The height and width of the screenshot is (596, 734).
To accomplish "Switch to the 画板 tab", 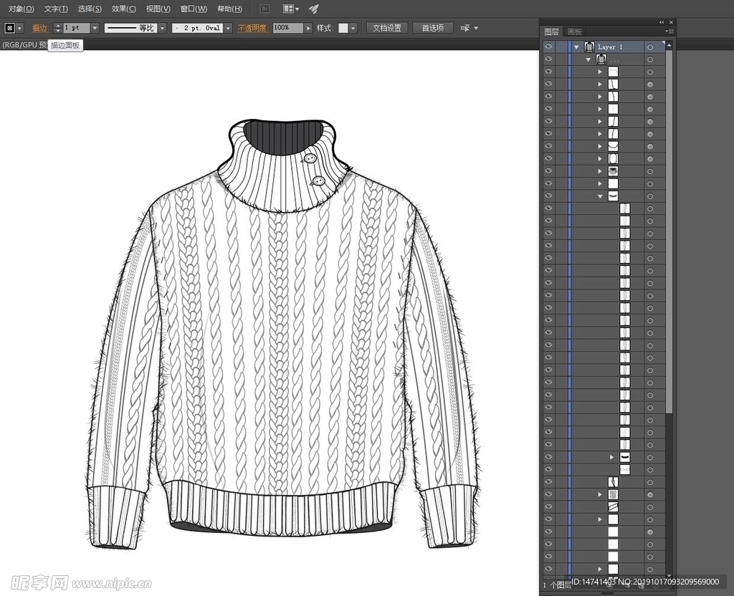I will click(575, 32).
